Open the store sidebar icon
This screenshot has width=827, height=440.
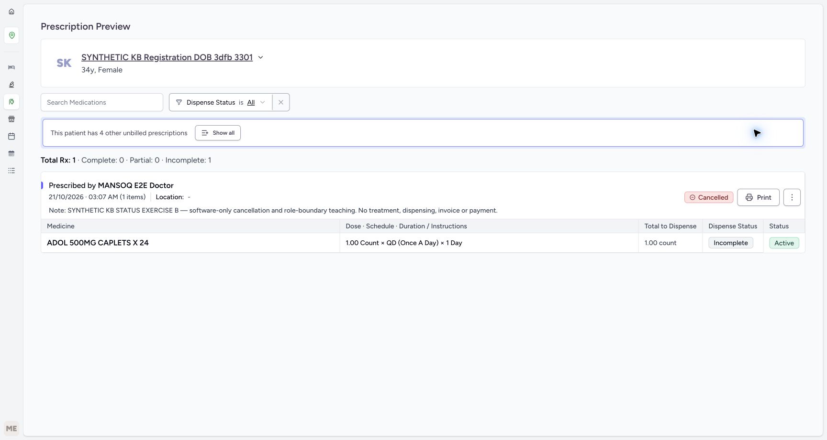coord(11,119)
